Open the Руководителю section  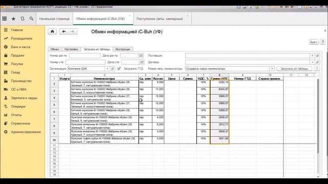(x=22, y=39)
